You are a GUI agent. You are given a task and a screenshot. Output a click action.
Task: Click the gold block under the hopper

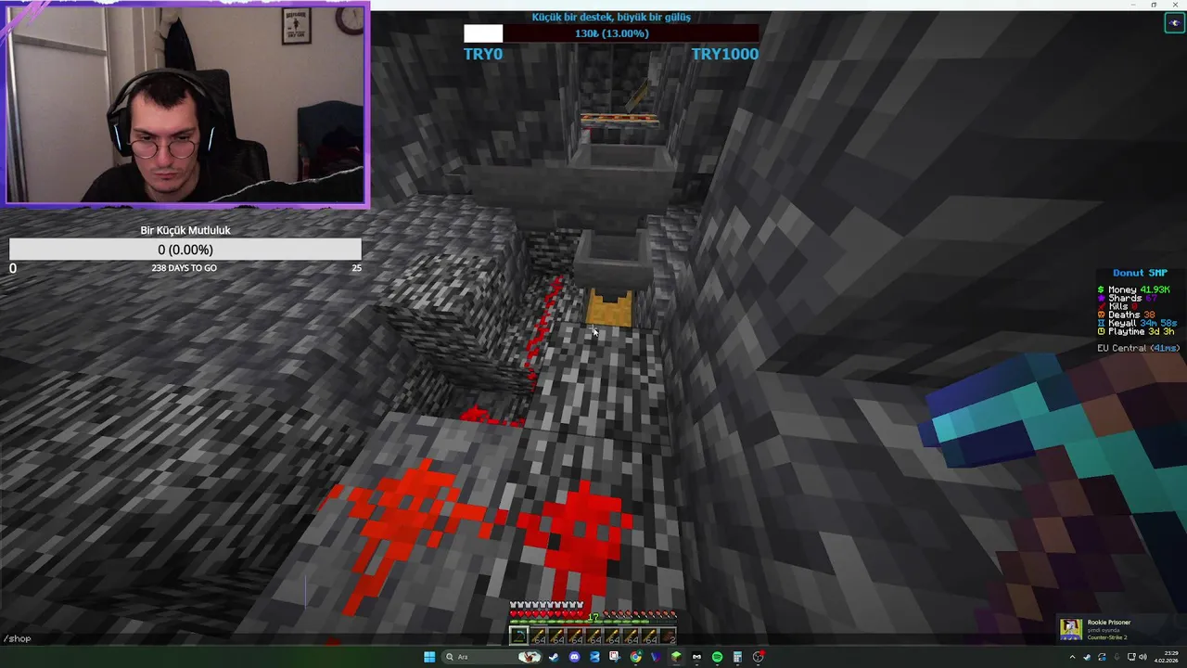610,309
